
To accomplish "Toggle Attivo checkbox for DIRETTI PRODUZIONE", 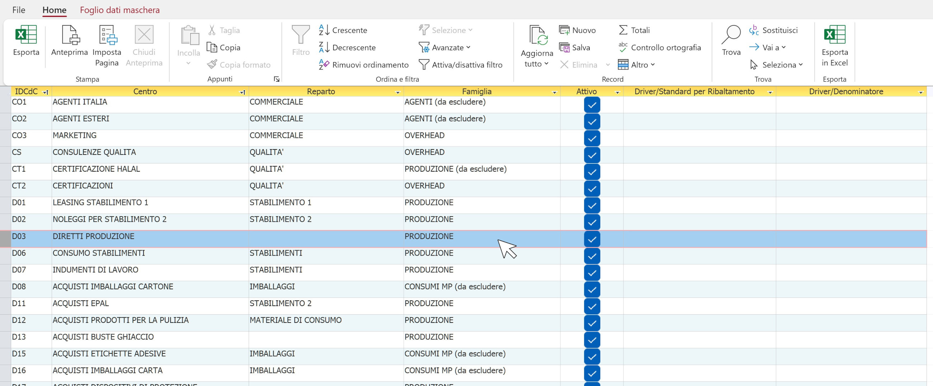I will 592,239.
